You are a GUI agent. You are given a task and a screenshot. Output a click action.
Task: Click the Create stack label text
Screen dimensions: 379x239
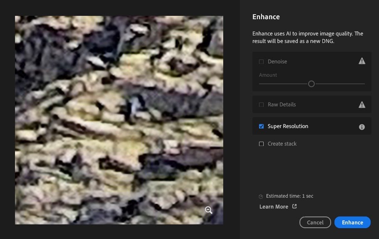282,144
